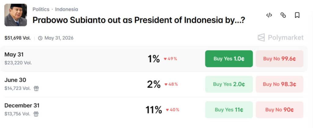
Task: Select the June 30 outcome row
Action: [x=154, y=84]
